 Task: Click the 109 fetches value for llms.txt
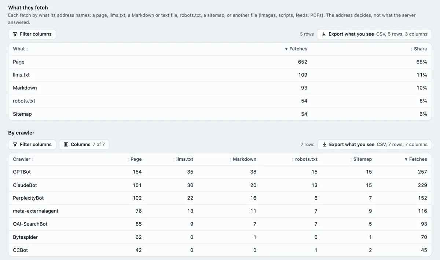tap(303, 75)
